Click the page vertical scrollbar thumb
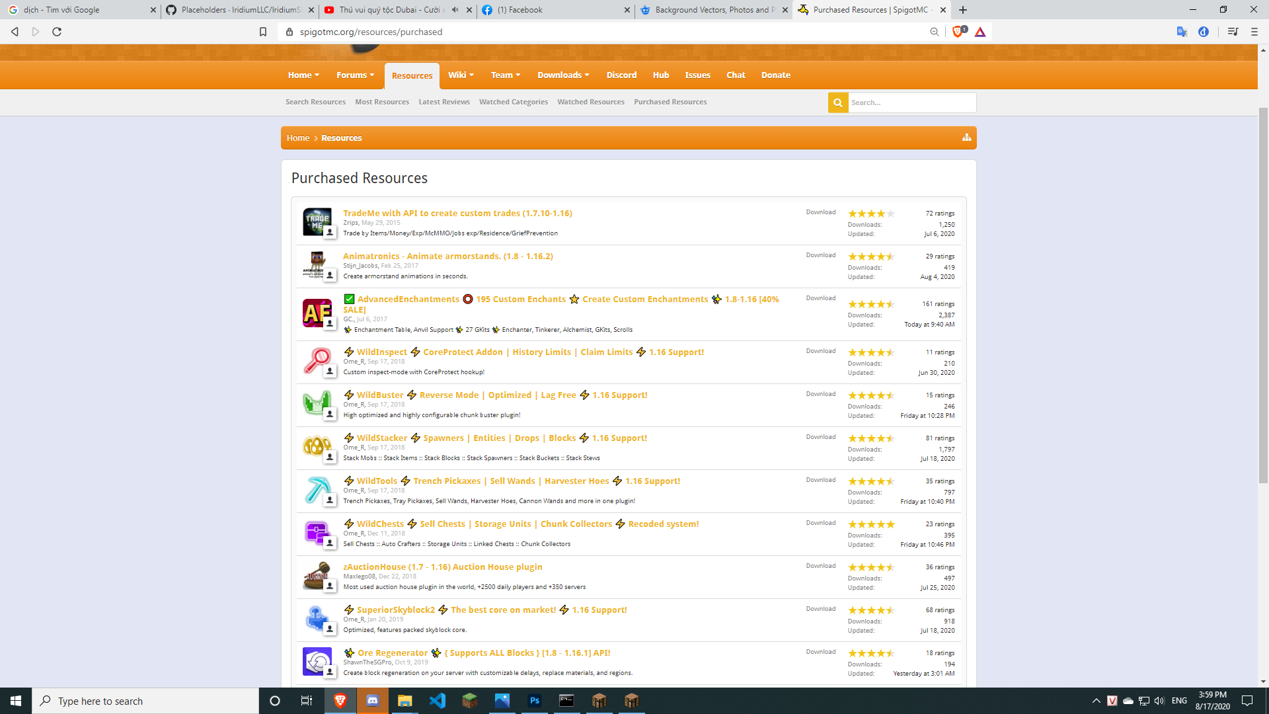The image size is (1269, 714). tap(1263, 296)
